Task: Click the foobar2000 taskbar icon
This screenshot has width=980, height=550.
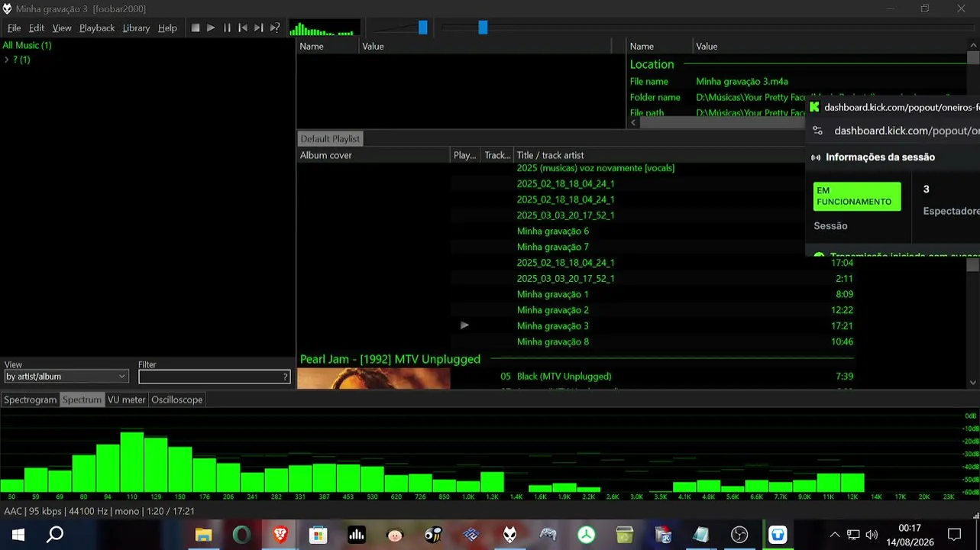Action: (510, 535)
